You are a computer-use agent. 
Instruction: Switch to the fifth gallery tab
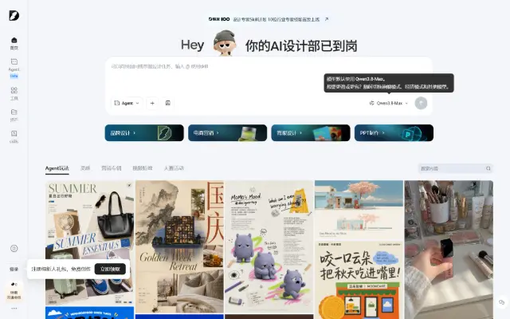(x=174, y=168)
